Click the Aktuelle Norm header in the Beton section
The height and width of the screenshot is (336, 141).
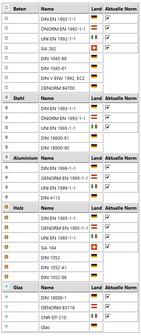(121, 9)
